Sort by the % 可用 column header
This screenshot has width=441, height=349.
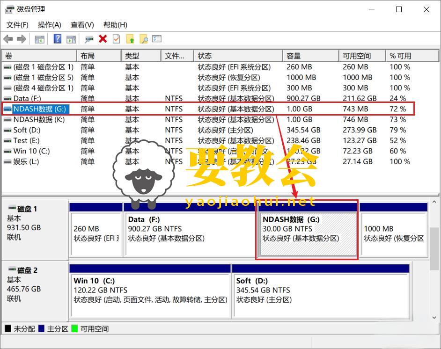coord(412,56)
